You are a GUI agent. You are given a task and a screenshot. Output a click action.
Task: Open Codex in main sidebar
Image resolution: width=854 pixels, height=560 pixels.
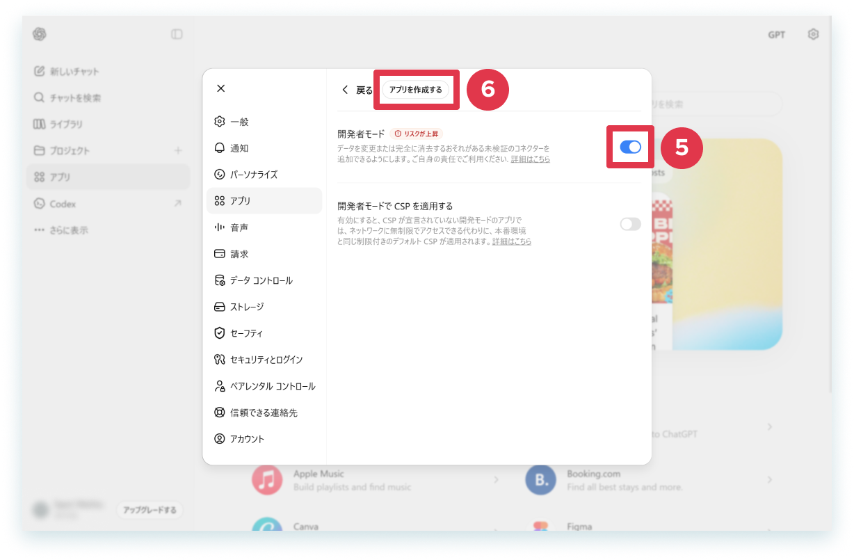(x=108, y=204)
